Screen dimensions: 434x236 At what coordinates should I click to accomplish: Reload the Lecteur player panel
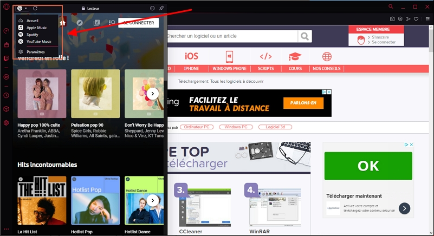[x=35, y=8]
